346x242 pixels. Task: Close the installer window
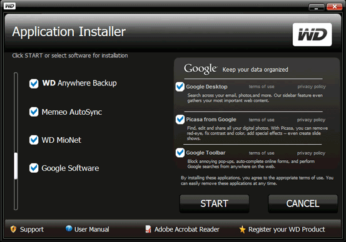click(x=334, y=7)
